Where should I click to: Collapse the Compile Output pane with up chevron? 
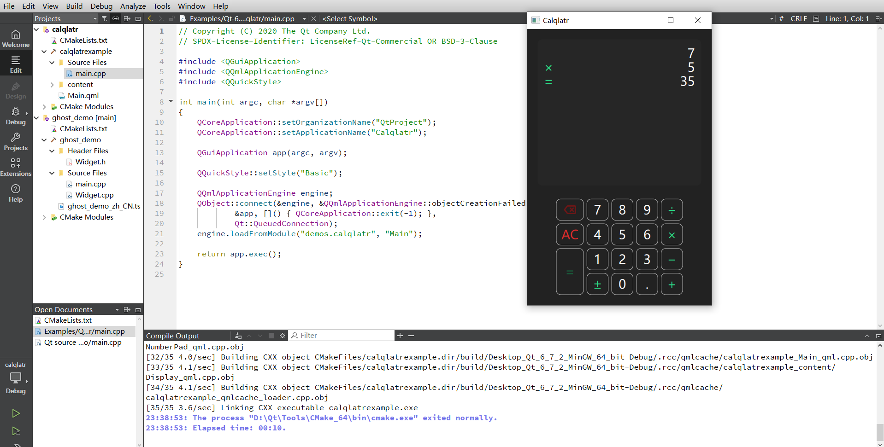867,336
